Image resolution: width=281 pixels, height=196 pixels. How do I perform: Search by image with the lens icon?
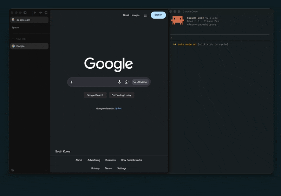126,82
